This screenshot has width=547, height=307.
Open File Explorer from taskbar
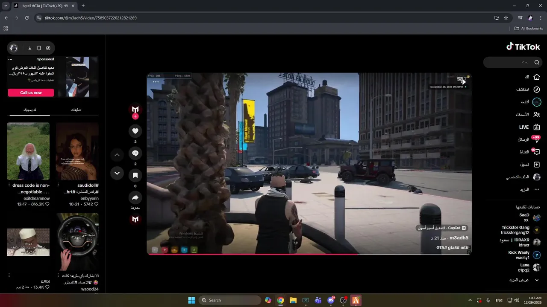click(x=293, y=300)
